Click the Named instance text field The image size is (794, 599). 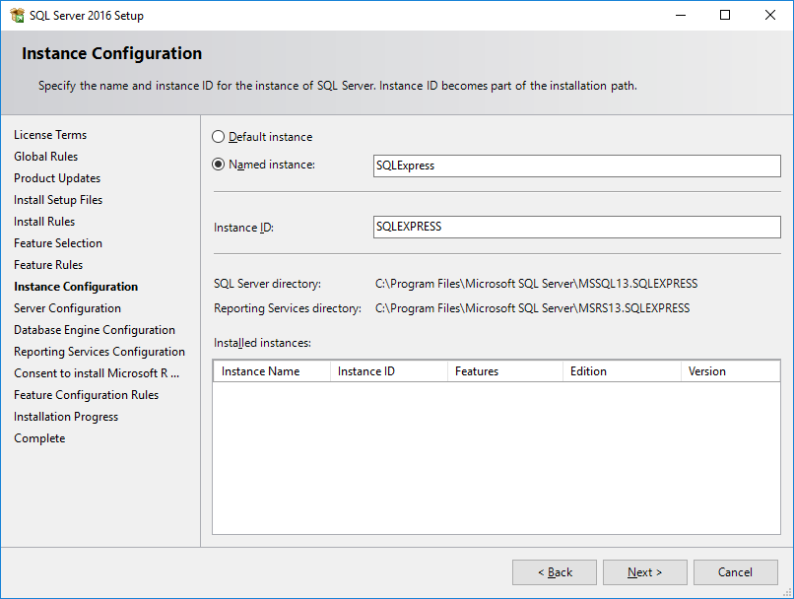[x=576, y=166]
